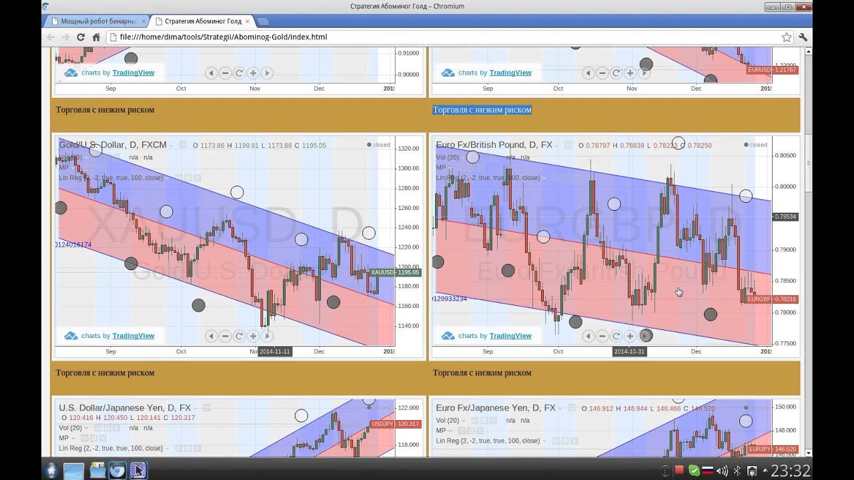
Task: Toggle visibility of Vol (20) on Euro Fx/Japanese Yen
Action: coord(475,421)
